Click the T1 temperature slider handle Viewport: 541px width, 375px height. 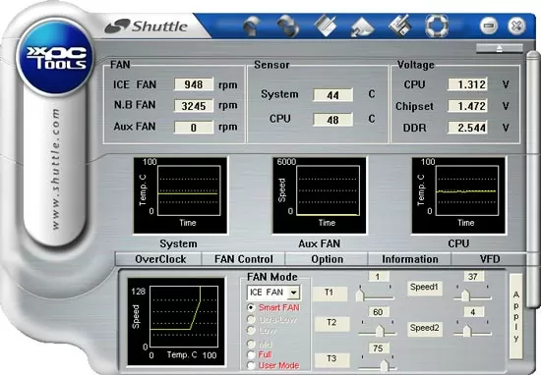point(360,295)
